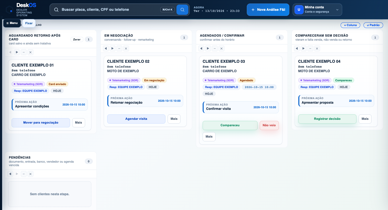
Task: Open the Cliente Exemplo 01 card title
Action: pos(33,65)
